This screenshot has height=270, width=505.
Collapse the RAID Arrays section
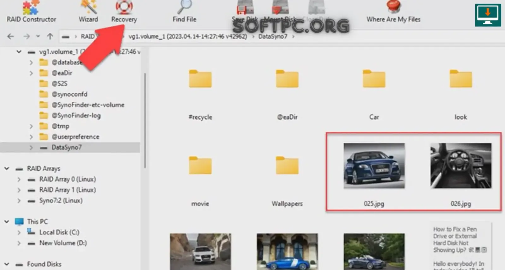tap(7, 169)
